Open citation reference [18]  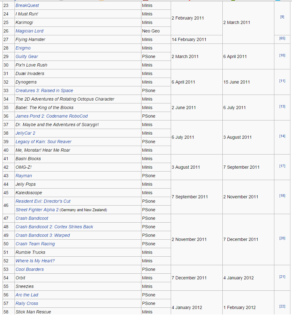click(x=282, y=195)
